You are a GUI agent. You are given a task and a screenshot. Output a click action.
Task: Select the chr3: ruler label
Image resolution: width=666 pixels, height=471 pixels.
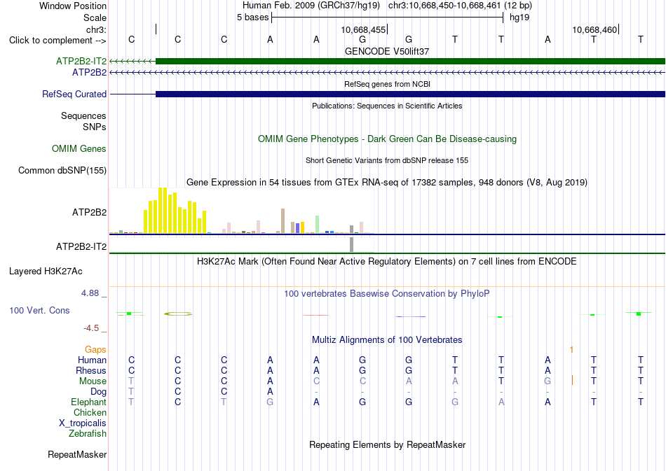(x=96, y=29)
